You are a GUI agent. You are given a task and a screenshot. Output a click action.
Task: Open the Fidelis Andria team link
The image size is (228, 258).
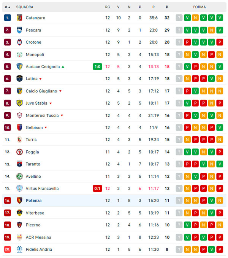click(39, 249)
